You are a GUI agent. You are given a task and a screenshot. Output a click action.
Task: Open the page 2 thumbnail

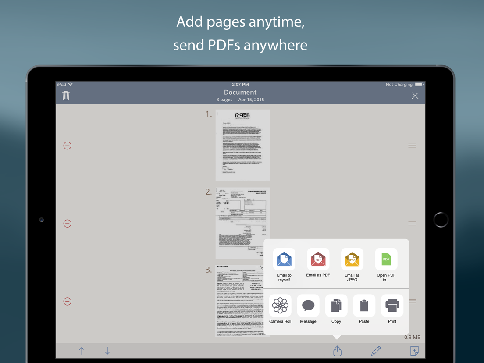(x=242, y=223)
